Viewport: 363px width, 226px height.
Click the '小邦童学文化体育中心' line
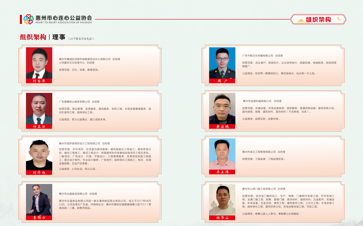coord(77,62)
